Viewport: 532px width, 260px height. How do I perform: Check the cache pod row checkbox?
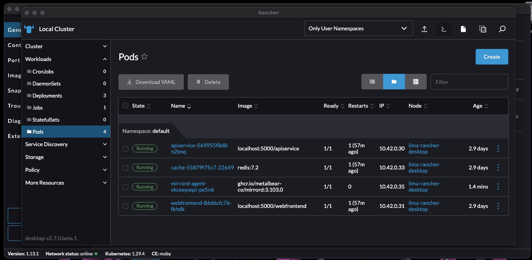point(125,168)
